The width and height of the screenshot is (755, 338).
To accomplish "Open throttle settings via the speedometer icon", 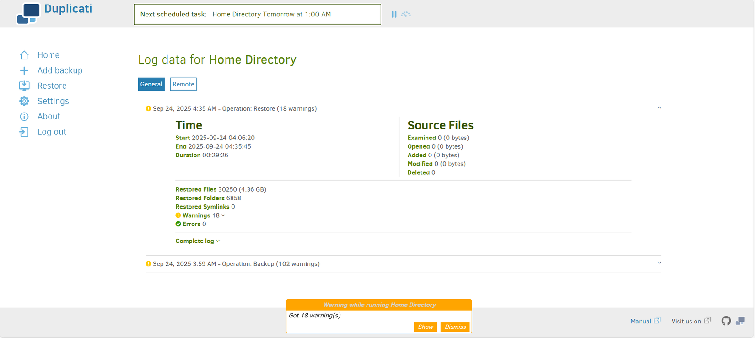I will point(406,15).
